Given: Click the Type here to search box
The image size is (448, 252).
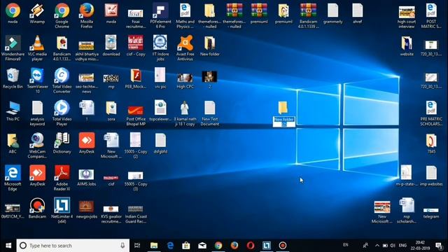Looking at the screenshot, I should coord(73,246).
